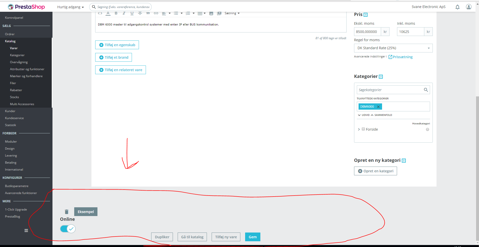Remove the DBM6000 category tag
Screen dimensions: 479x247
378,107
